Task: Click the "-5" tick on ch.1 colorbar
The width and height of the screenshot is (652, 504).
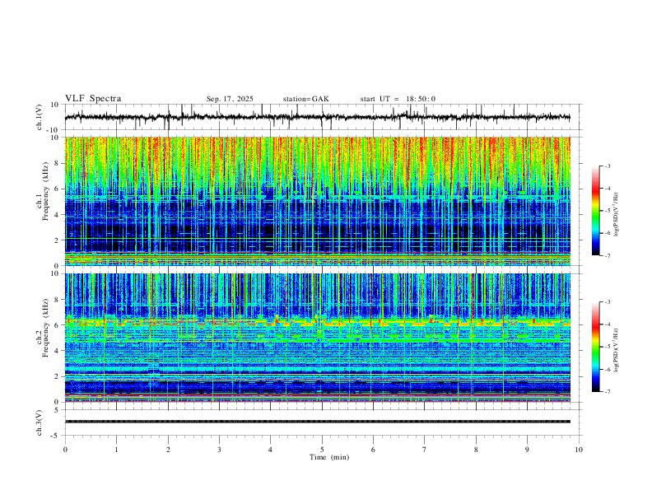Action: point(608,211)
